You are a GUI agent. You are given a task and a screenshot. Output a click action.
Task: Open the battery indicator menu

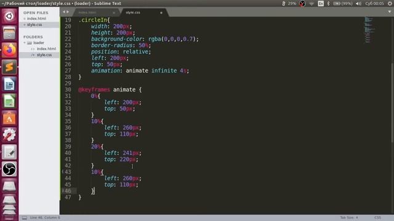point(342,4)
